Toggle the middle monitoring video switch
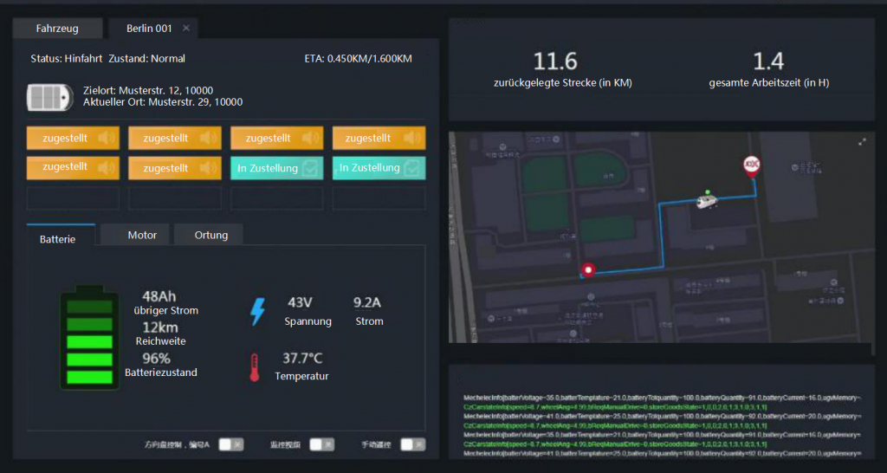Image resolution: width=887 pixels, height=473 pixels. pos(321,444)
